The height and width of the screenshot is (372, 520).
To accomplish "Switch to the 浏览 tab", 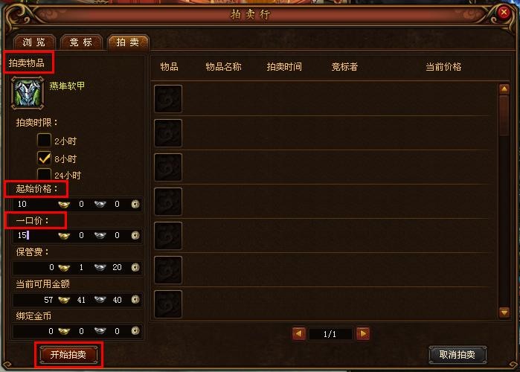I will point(34,42).
